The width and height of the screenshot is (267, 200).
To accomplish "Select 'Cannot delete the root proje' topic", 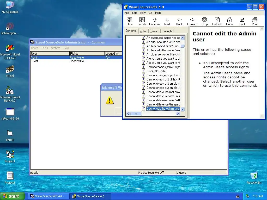I will click(x=161, y=92).
